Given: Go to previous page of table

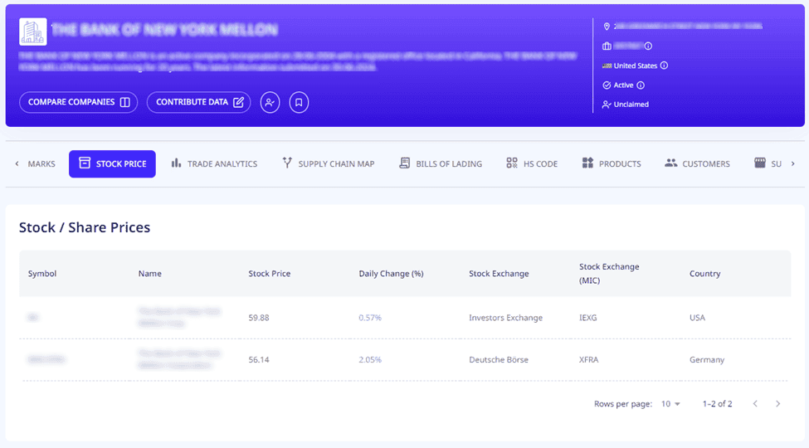Looking at the screenshot, I should pos(755,403).
